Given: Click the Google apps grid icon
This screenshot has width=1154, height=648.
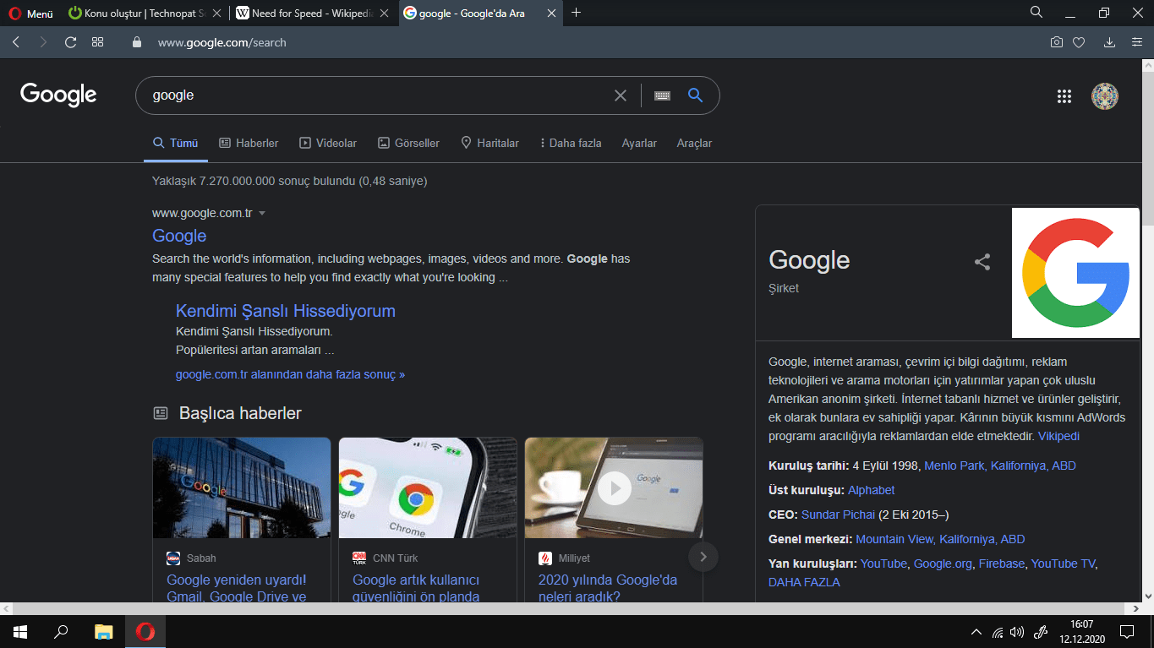Looking at the screenshot, I should [1064, 96].
